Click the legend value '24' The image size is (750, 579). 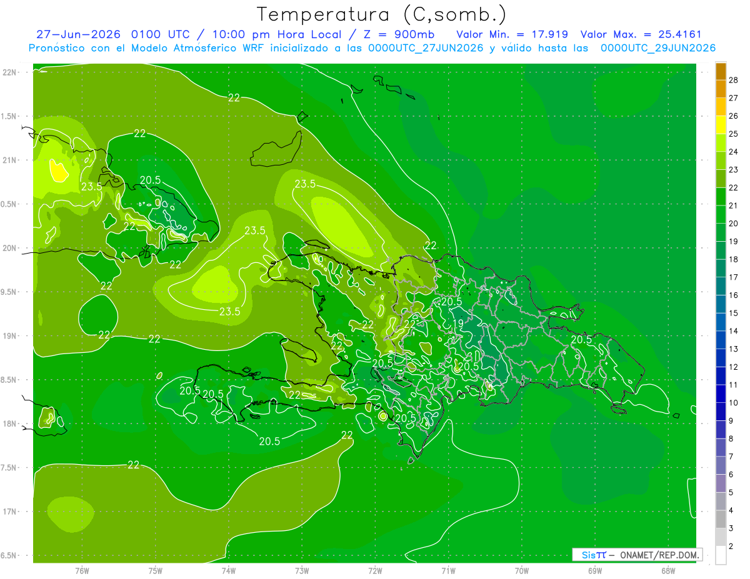tap(733, 152)
